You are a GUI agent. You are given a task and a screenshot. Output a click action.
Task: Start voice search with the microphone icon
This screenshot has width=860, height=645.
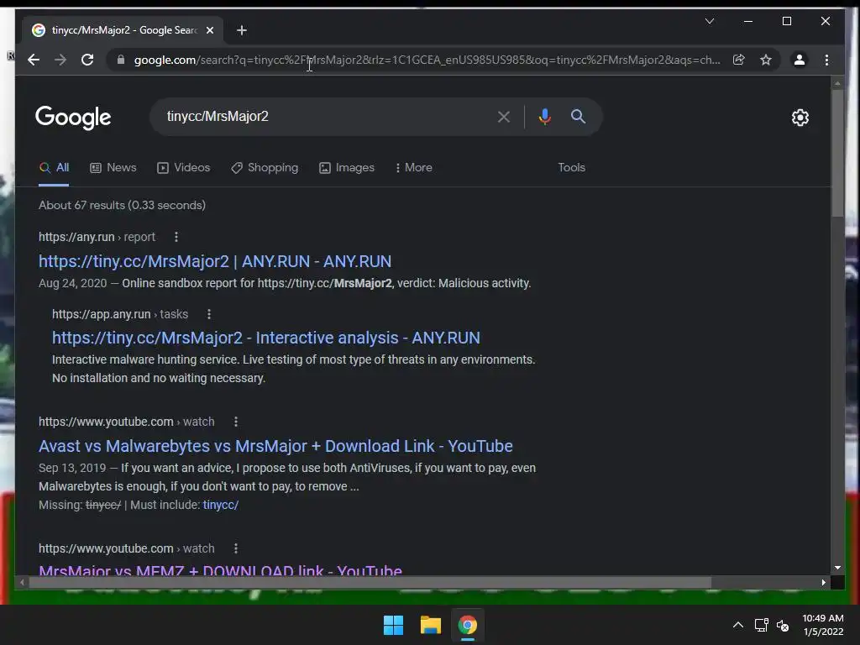[544, 116]
